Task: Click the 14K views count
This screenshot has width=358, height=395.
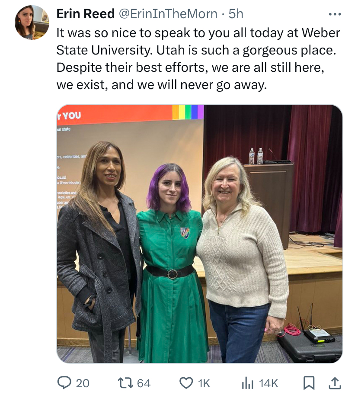Action: click(268, 383)
